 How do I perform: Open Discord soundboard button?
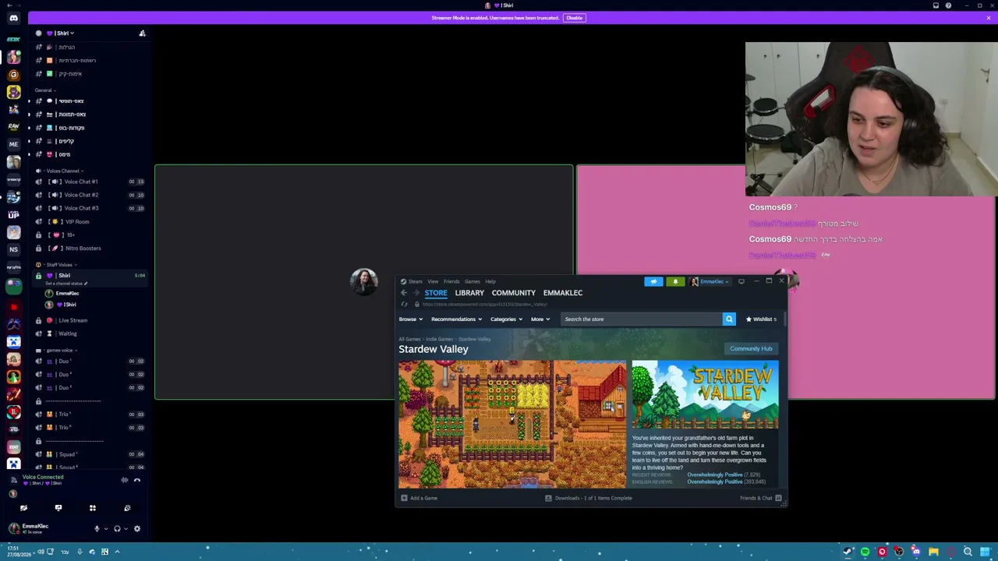coord(127,508)
